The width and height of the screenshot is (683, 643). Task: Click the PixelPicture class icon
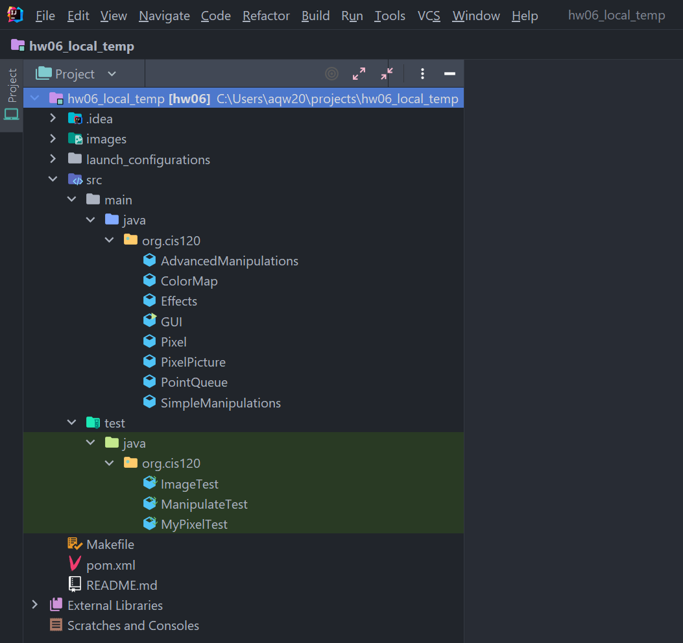(x=149, y=361)
